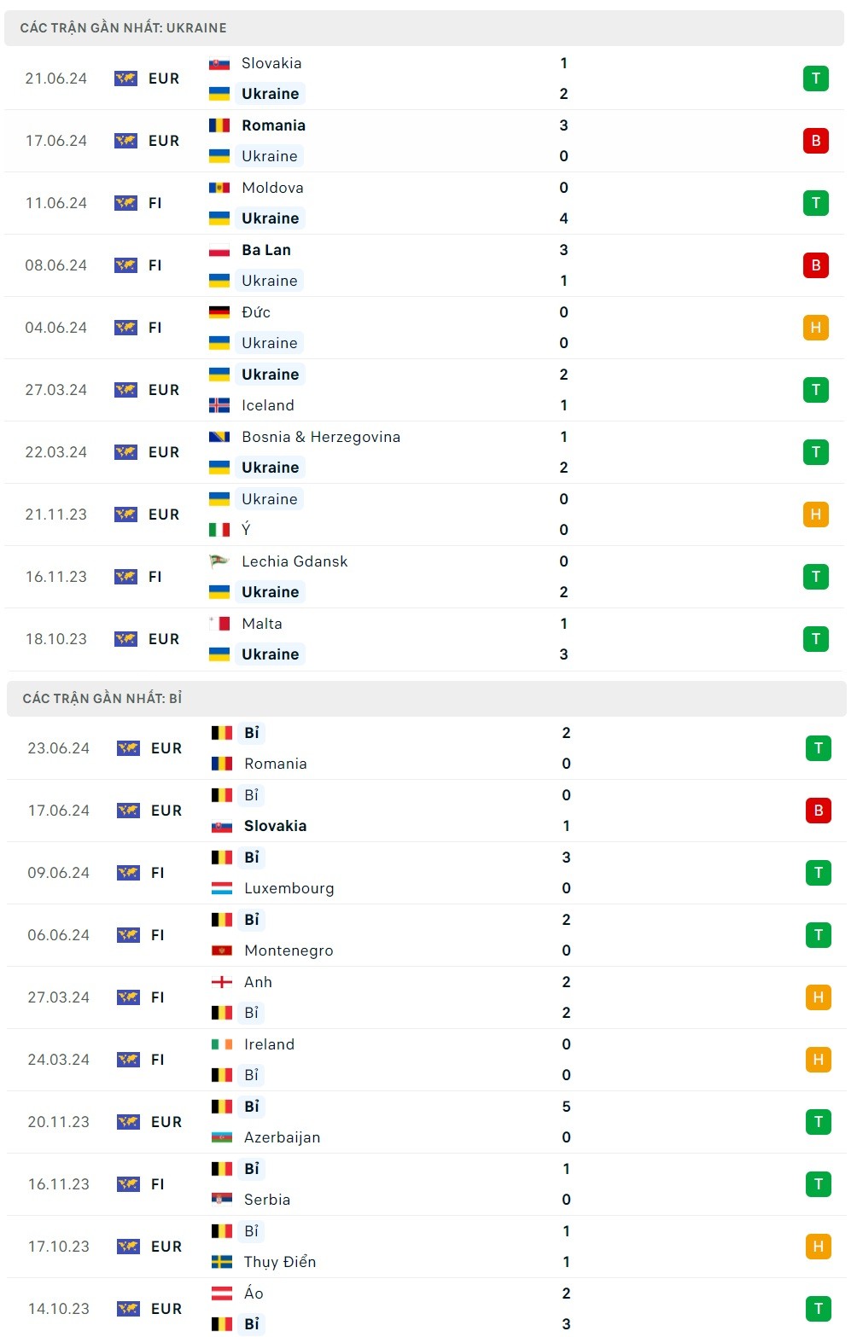Click the orange draw badge for Anh vs Bỉ

(818, 997)
